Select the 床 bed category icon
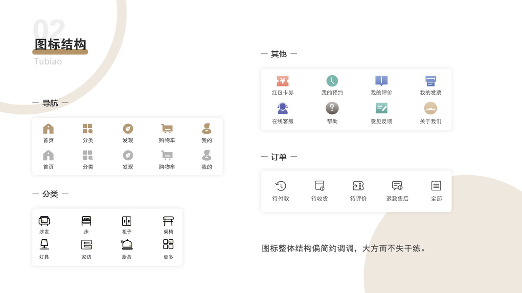 pyautogui.click(x=86, y=221)
